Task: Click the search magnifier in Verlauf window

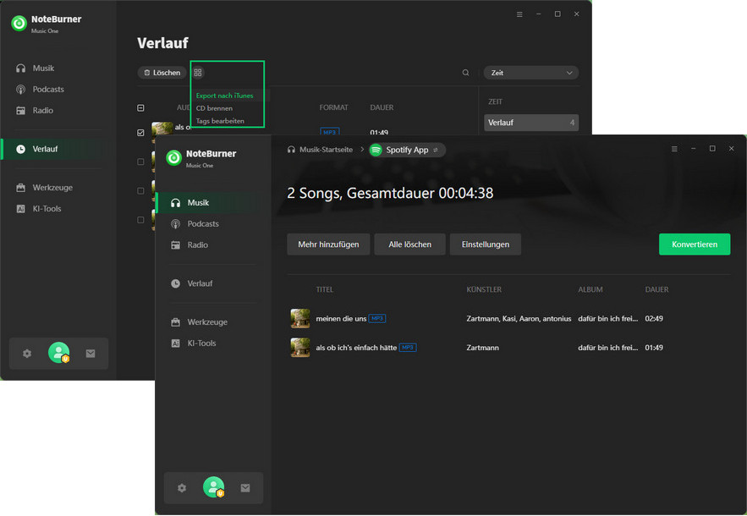Action: click(465, 73)
